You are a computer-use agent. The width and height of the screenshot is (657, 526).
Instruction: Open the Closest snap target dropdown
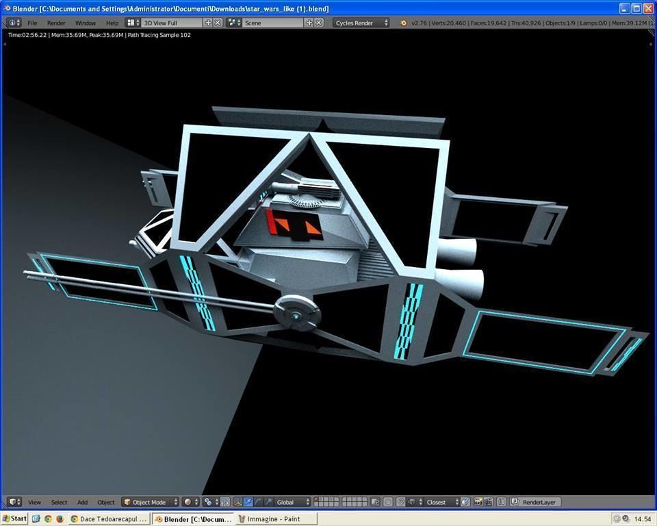(x=441, y=501)
